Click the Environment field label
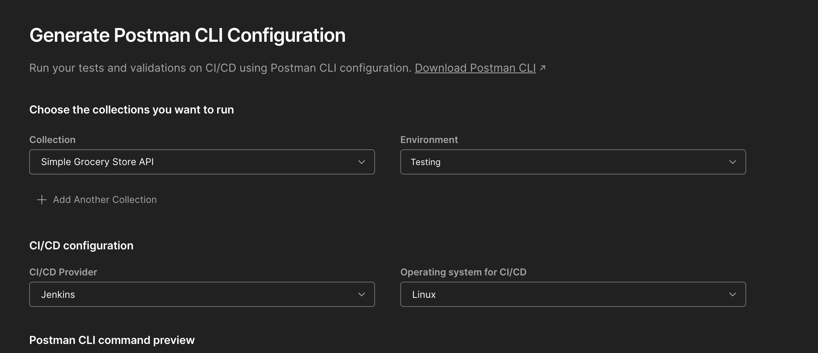Screen dimensions: 818x353 (429, 140)
